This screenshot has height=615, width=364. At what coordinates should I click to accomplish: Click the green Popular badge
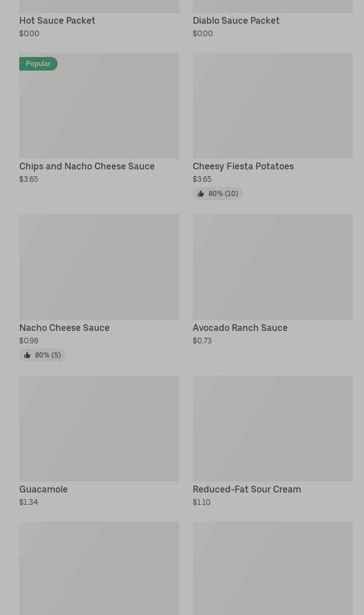tap(38, 64)
